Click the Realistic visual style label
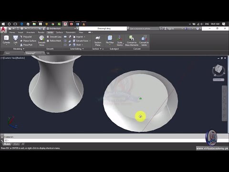 21,58
